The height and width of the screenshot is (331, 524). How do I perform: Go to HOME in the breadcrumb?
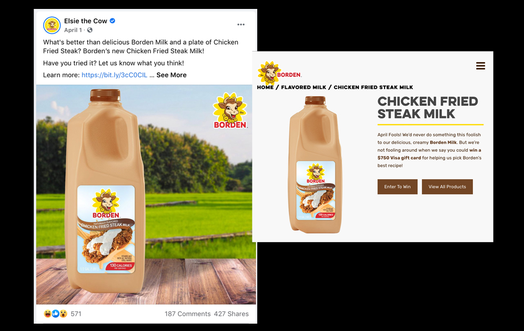[265, 87]
